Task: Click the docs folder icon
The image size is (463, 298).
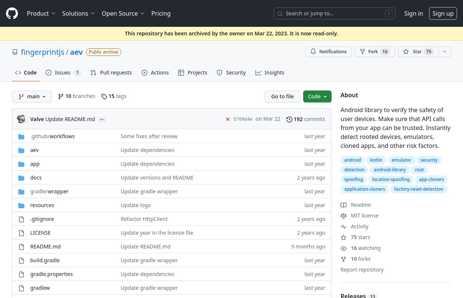Action: point(21,178)
